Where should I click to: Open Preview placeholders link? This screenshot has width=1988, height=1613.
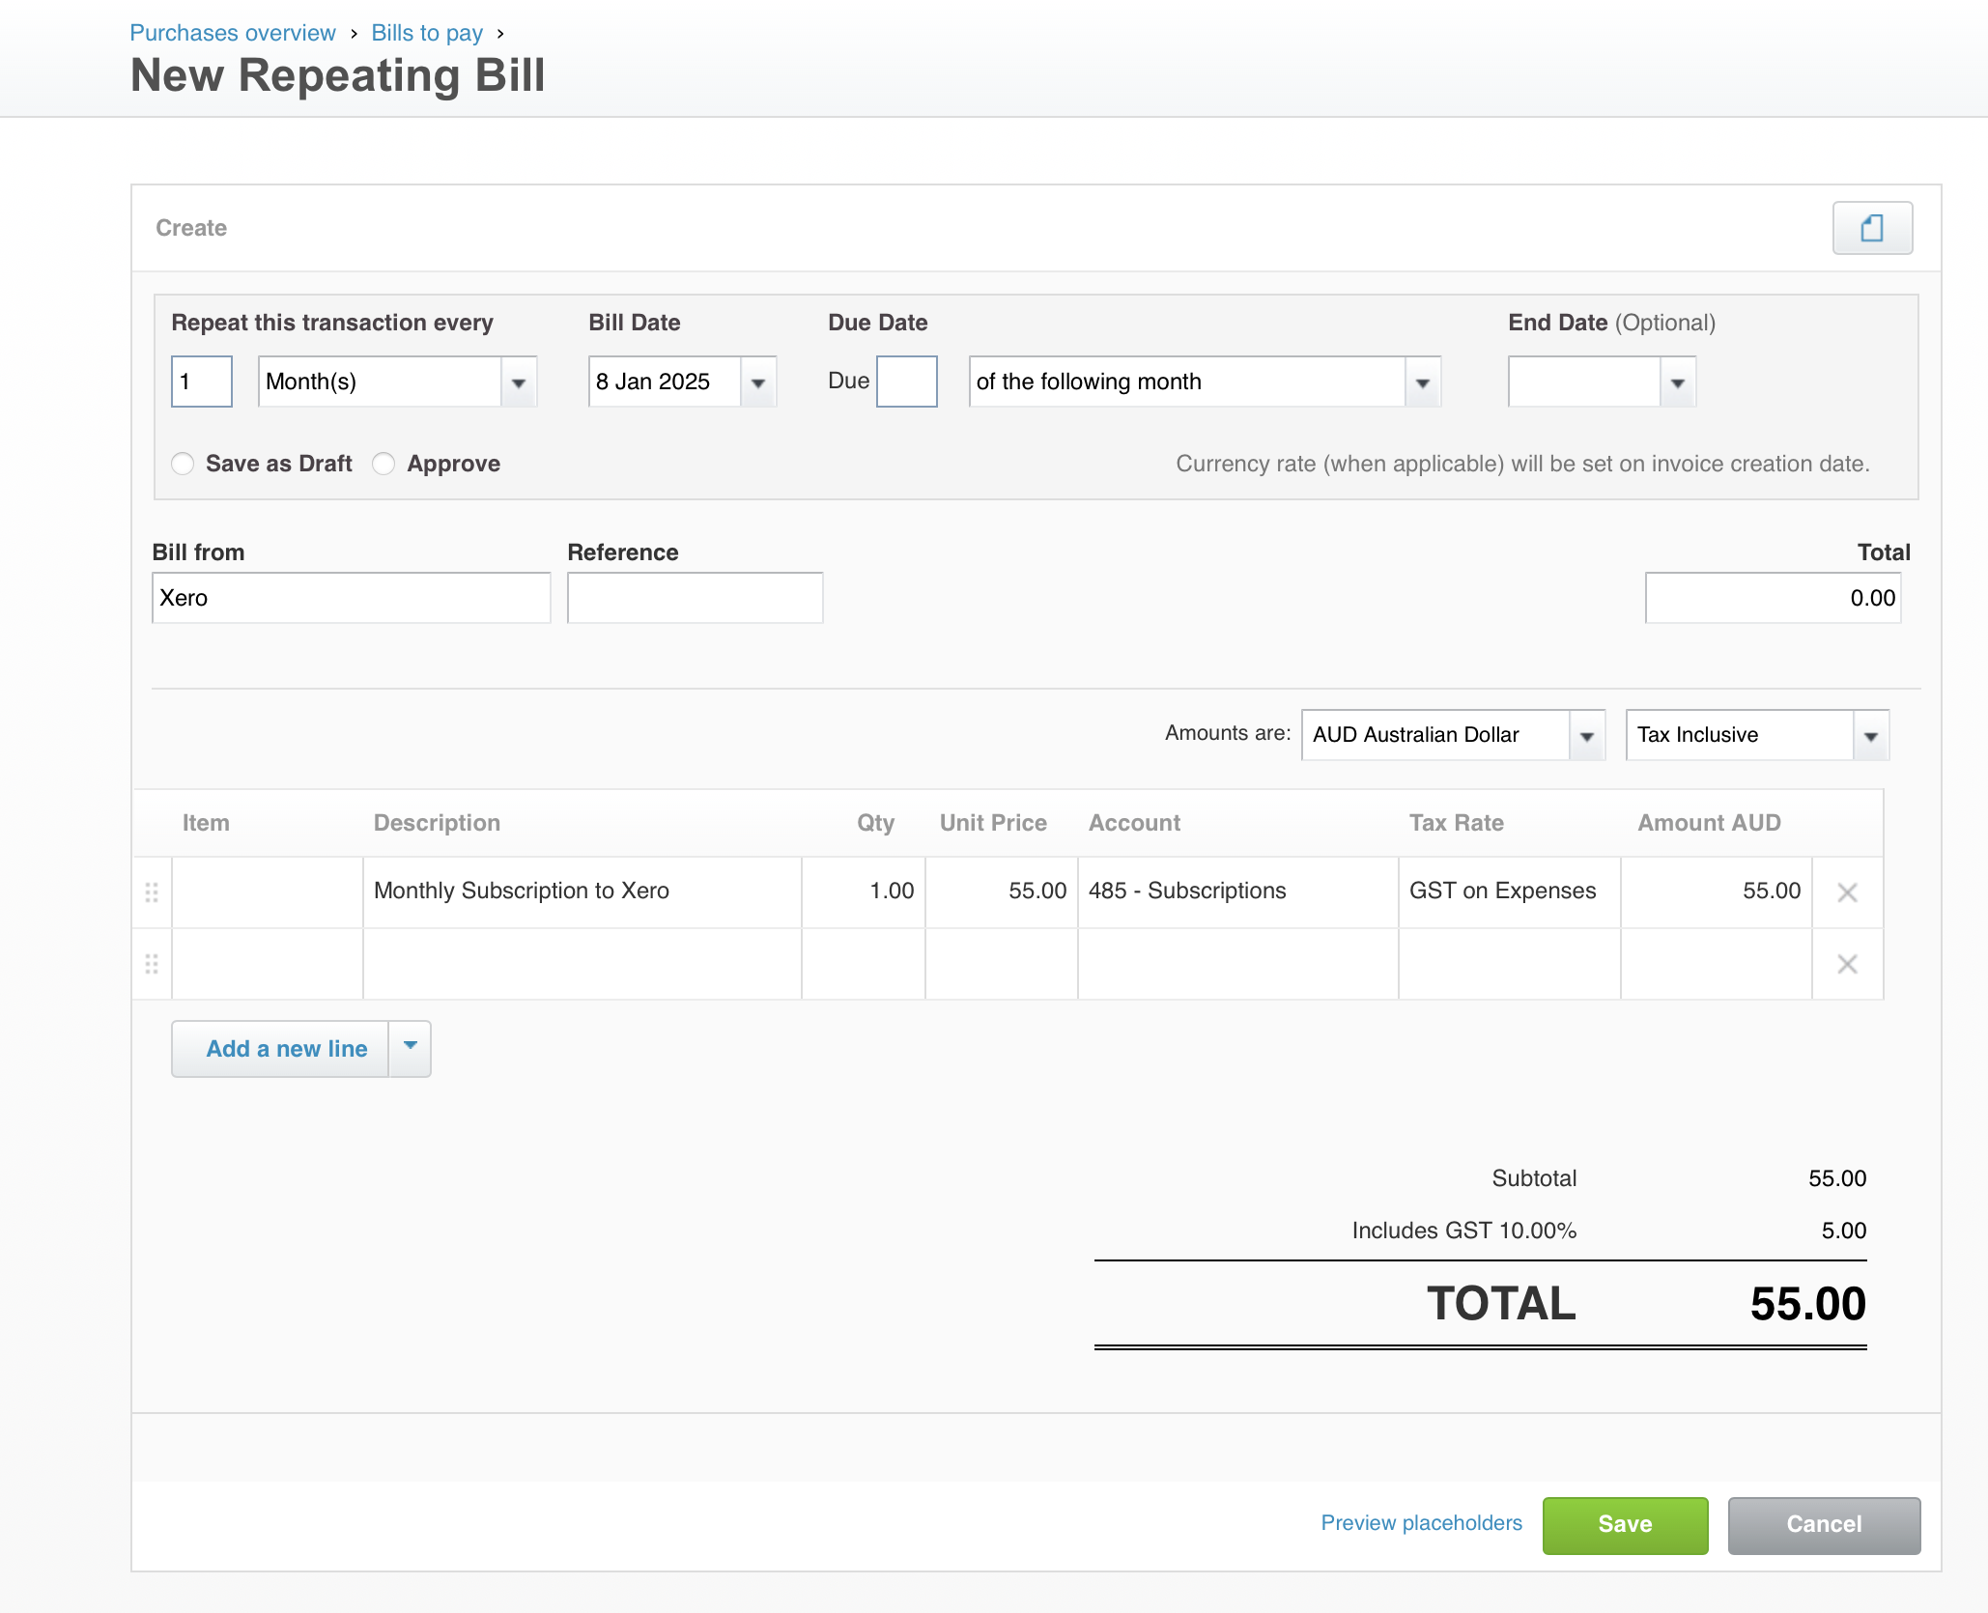coord(1421,1523)
